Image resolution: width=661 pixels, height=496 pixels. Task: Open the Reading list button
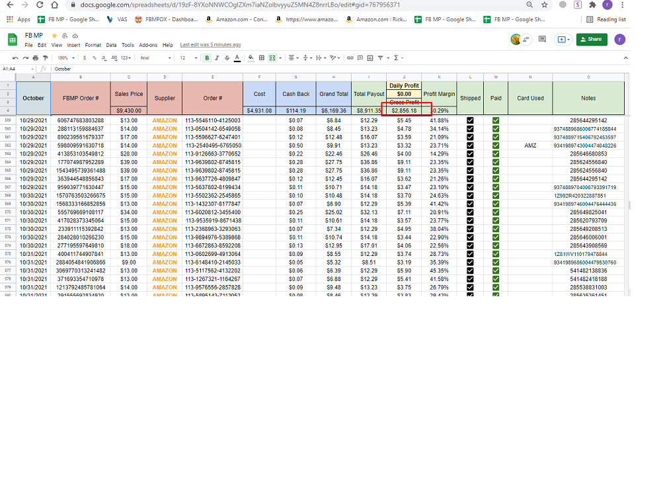pyautogui.click(x=606, y=19)
